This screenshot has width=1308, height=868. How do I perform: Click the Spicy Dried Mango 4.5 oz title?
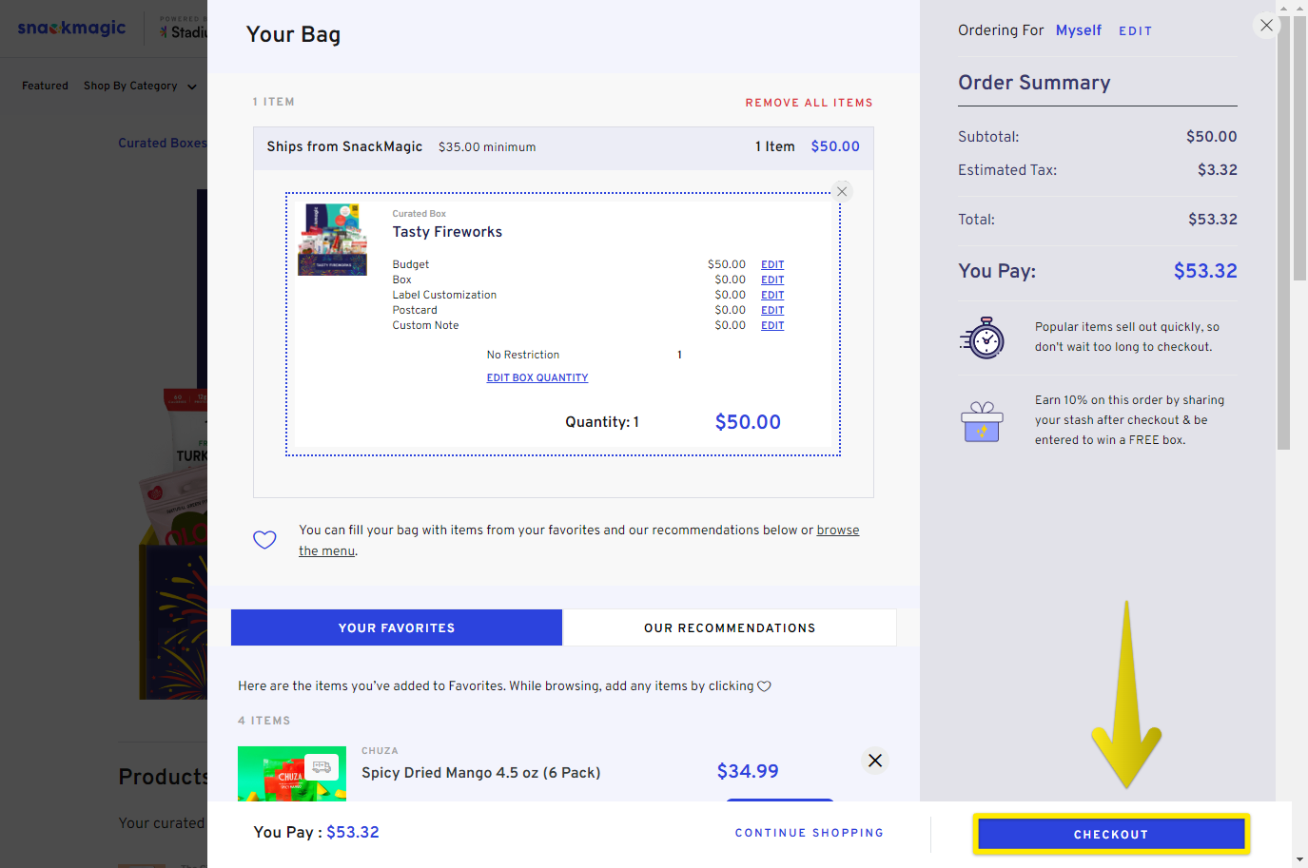480,772
